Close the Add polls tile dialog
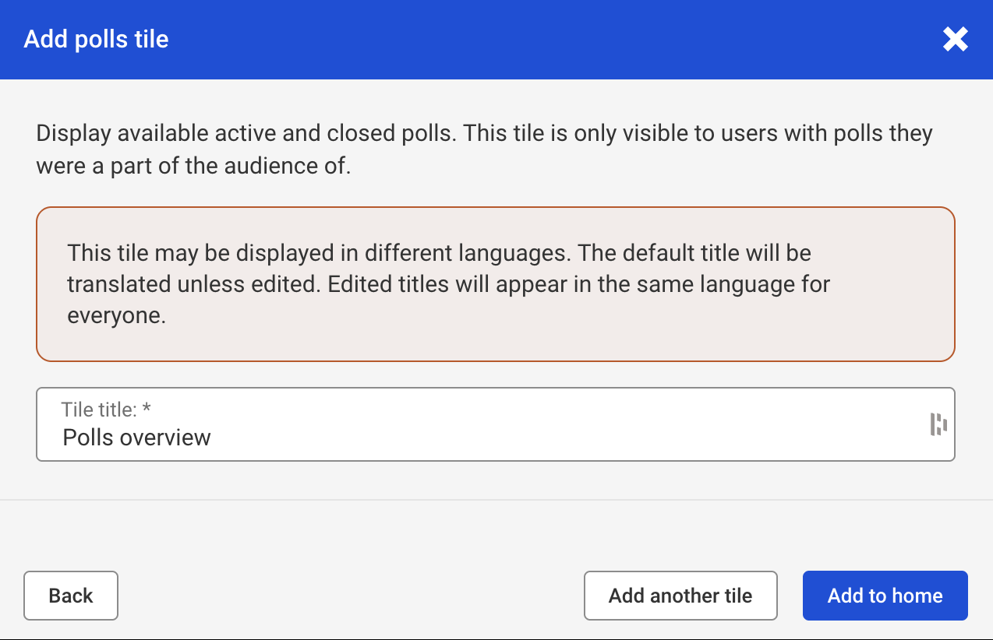This screenshot has height=640, width=993. 955,39
